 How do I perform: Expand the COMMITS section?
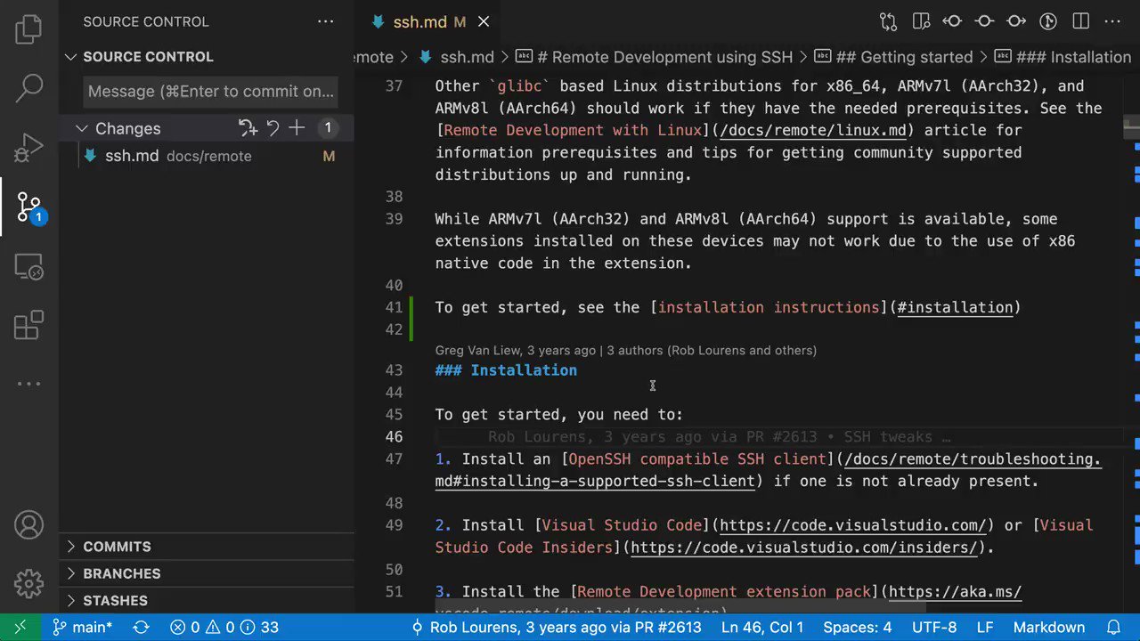tap(117, 546)
